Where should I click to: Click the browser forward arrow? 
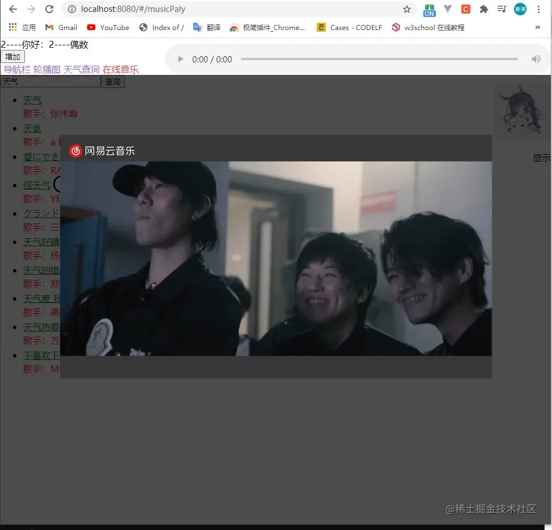[31, 9]
